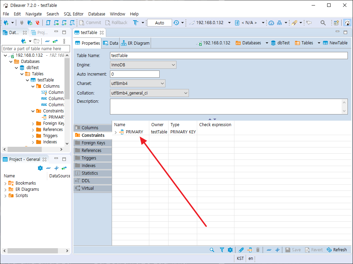The image size is (353, 264).
Task: Click the Reconnect plug icon in toolbar
Action: [x=30, y=23]
